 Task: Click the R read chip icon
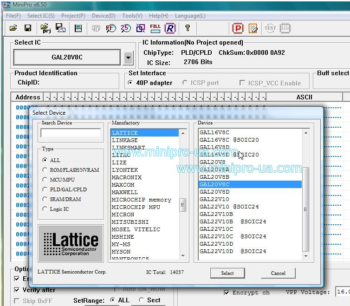(x=170, y=28)
